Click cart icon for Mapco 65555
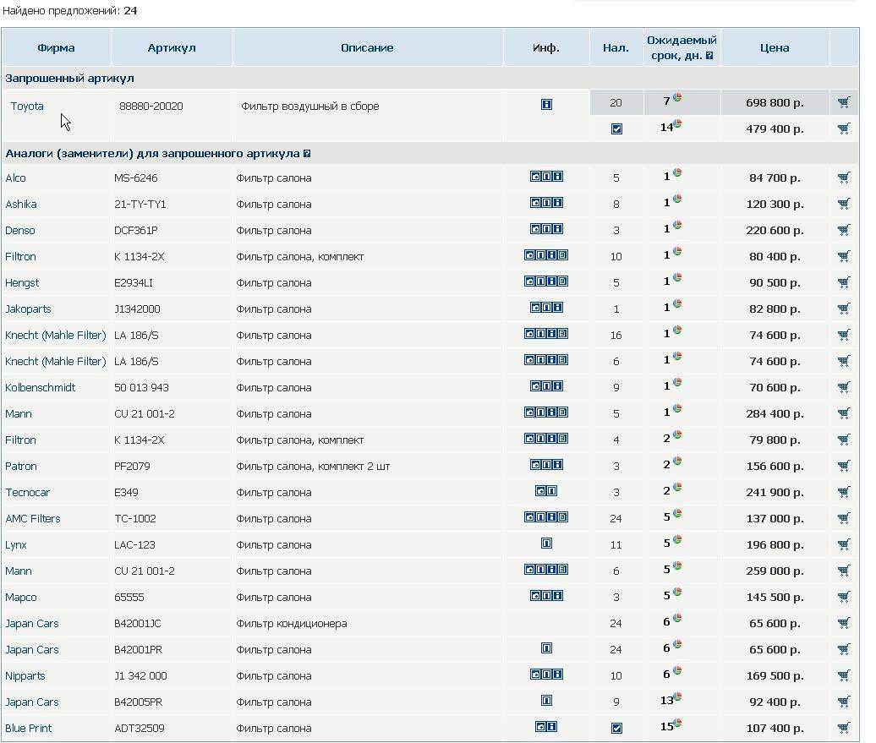Image resolution: width=876 pixels, height=743 pixels. pyautogui.click(x=843, y=597)
